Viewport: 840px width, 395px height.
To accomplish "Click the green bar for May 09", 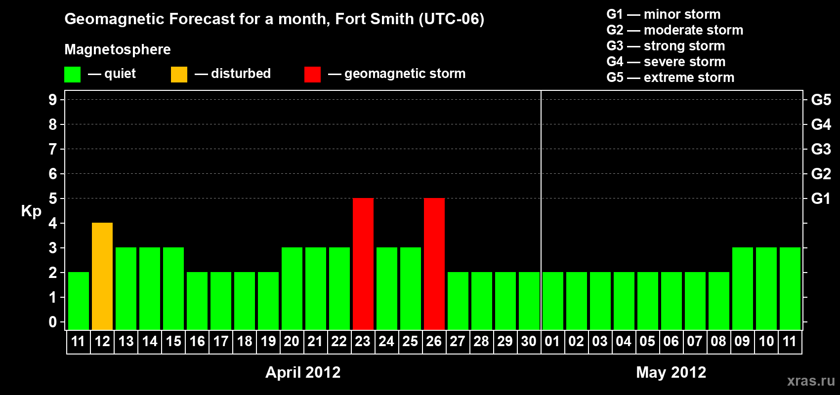I will (x=743, y=288).
